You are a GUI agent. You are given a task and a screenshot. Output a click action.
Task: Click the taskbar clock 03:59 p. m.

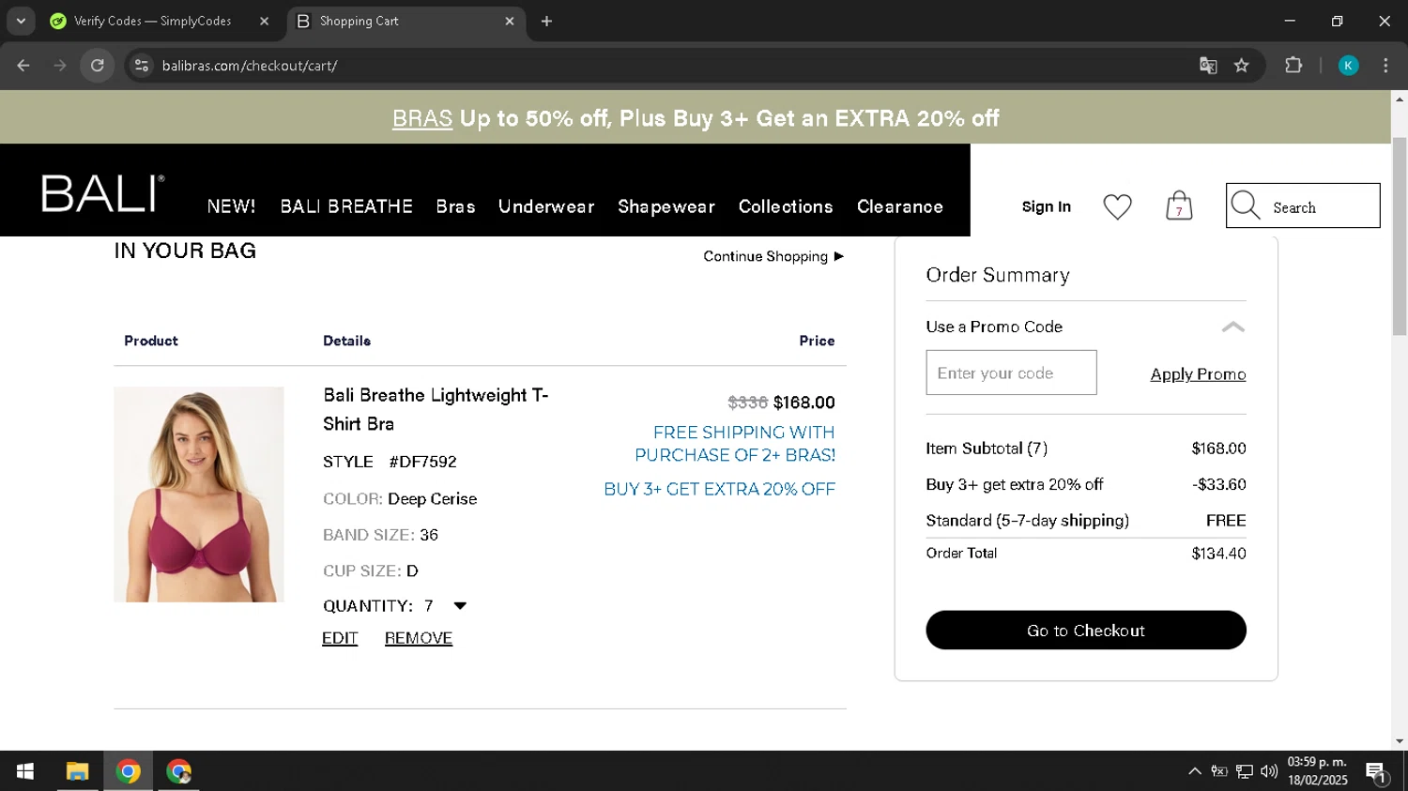click(x=1317, y=762)
